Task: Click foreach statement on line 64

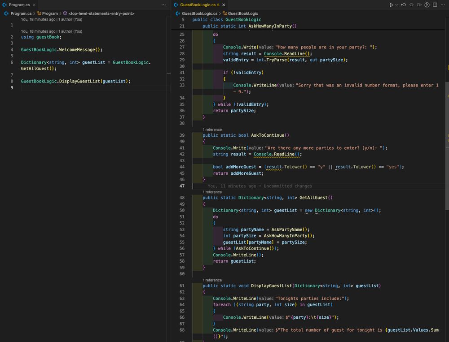Action: click(x=273, y=304)
